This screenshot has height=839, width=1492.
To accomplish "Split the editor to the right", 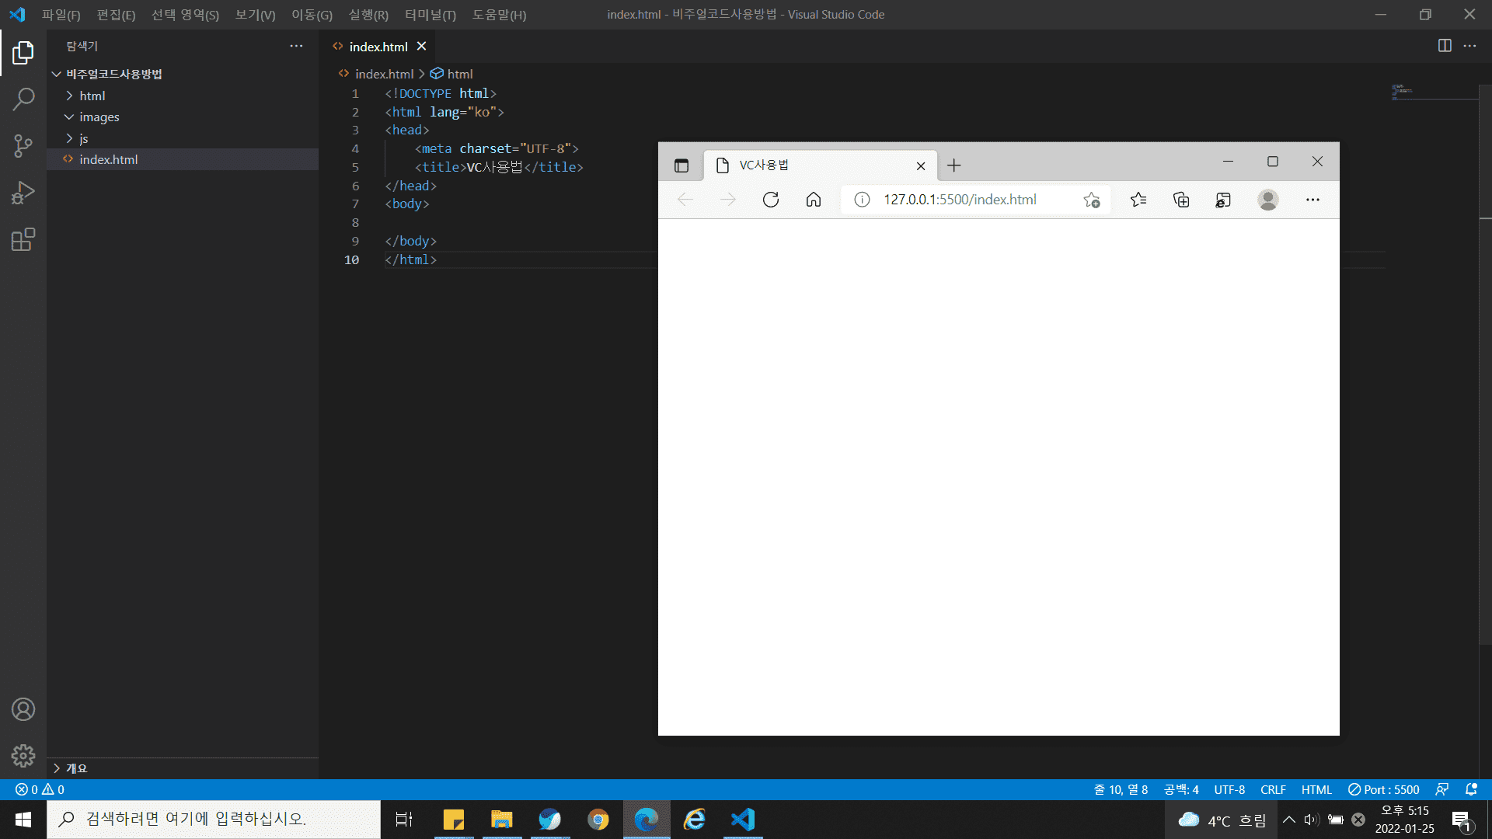I will 1444,46.
